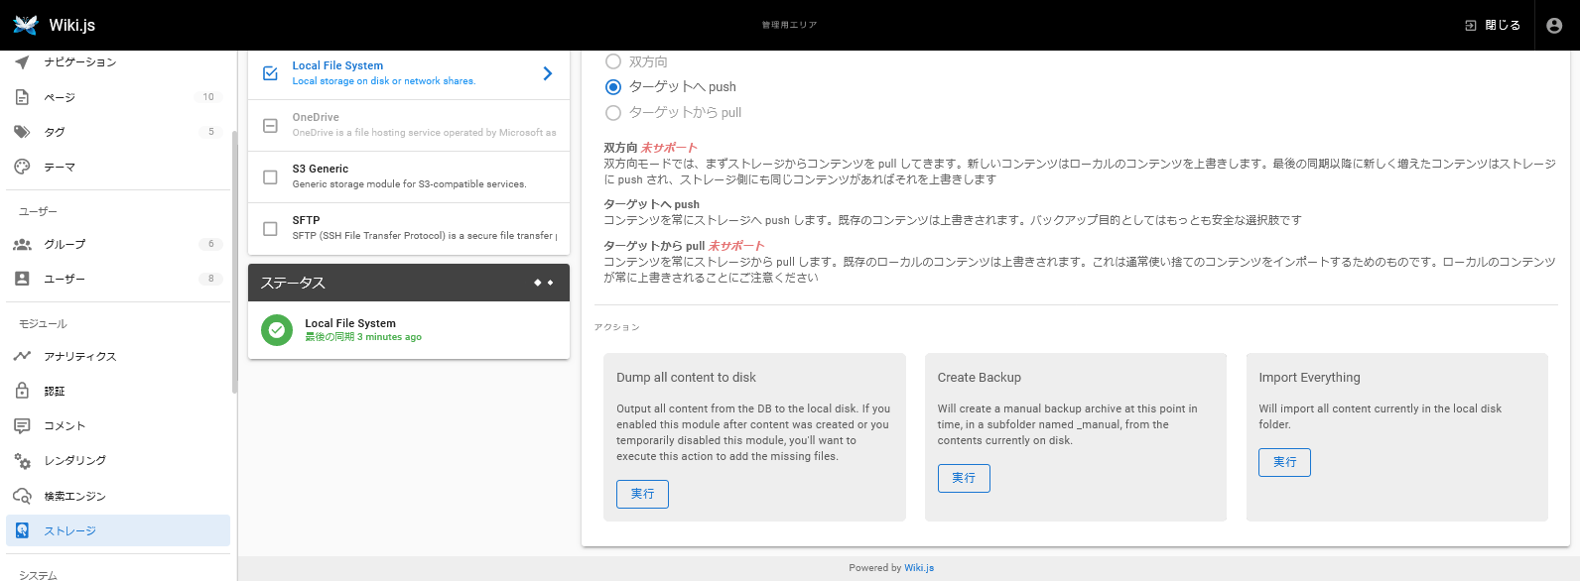Screen dimensions: 1580x581
Task: Click the tags icon in sidebar
Action: pyautogui.click(x=22, y=132)
